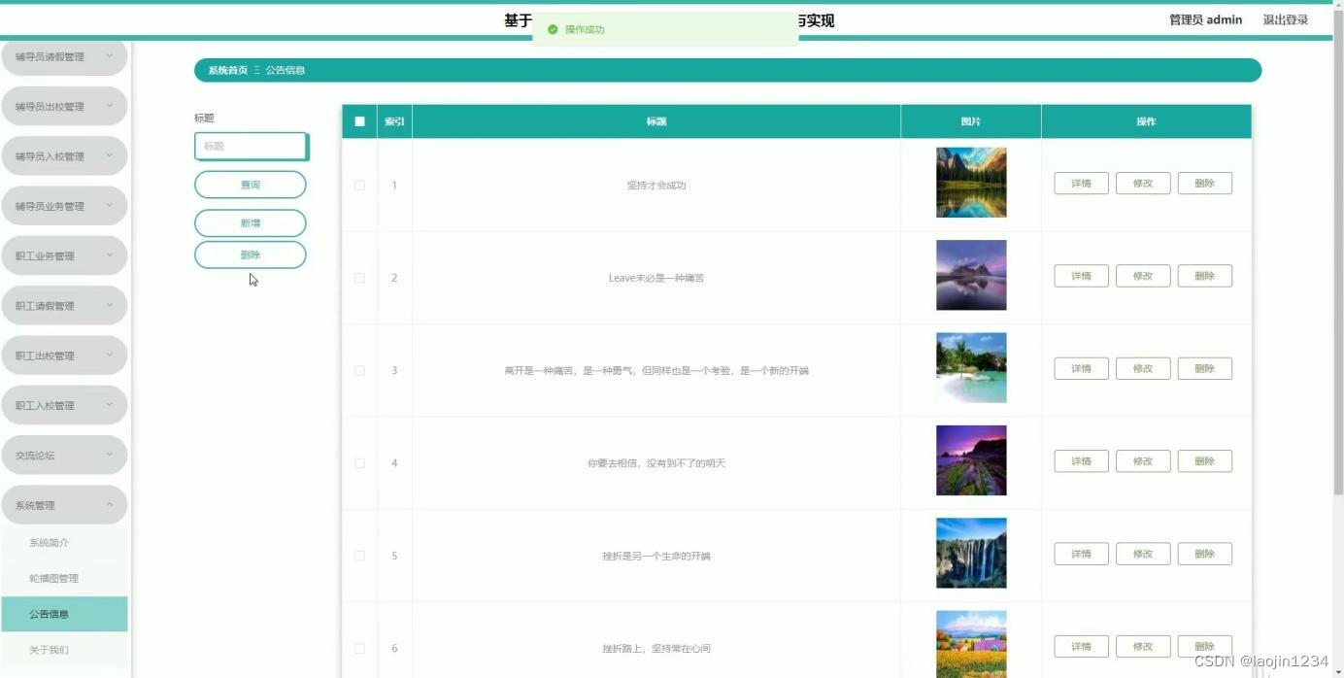
Task: Open 关于我们 submenu item
Action: [x=64, y=650]
